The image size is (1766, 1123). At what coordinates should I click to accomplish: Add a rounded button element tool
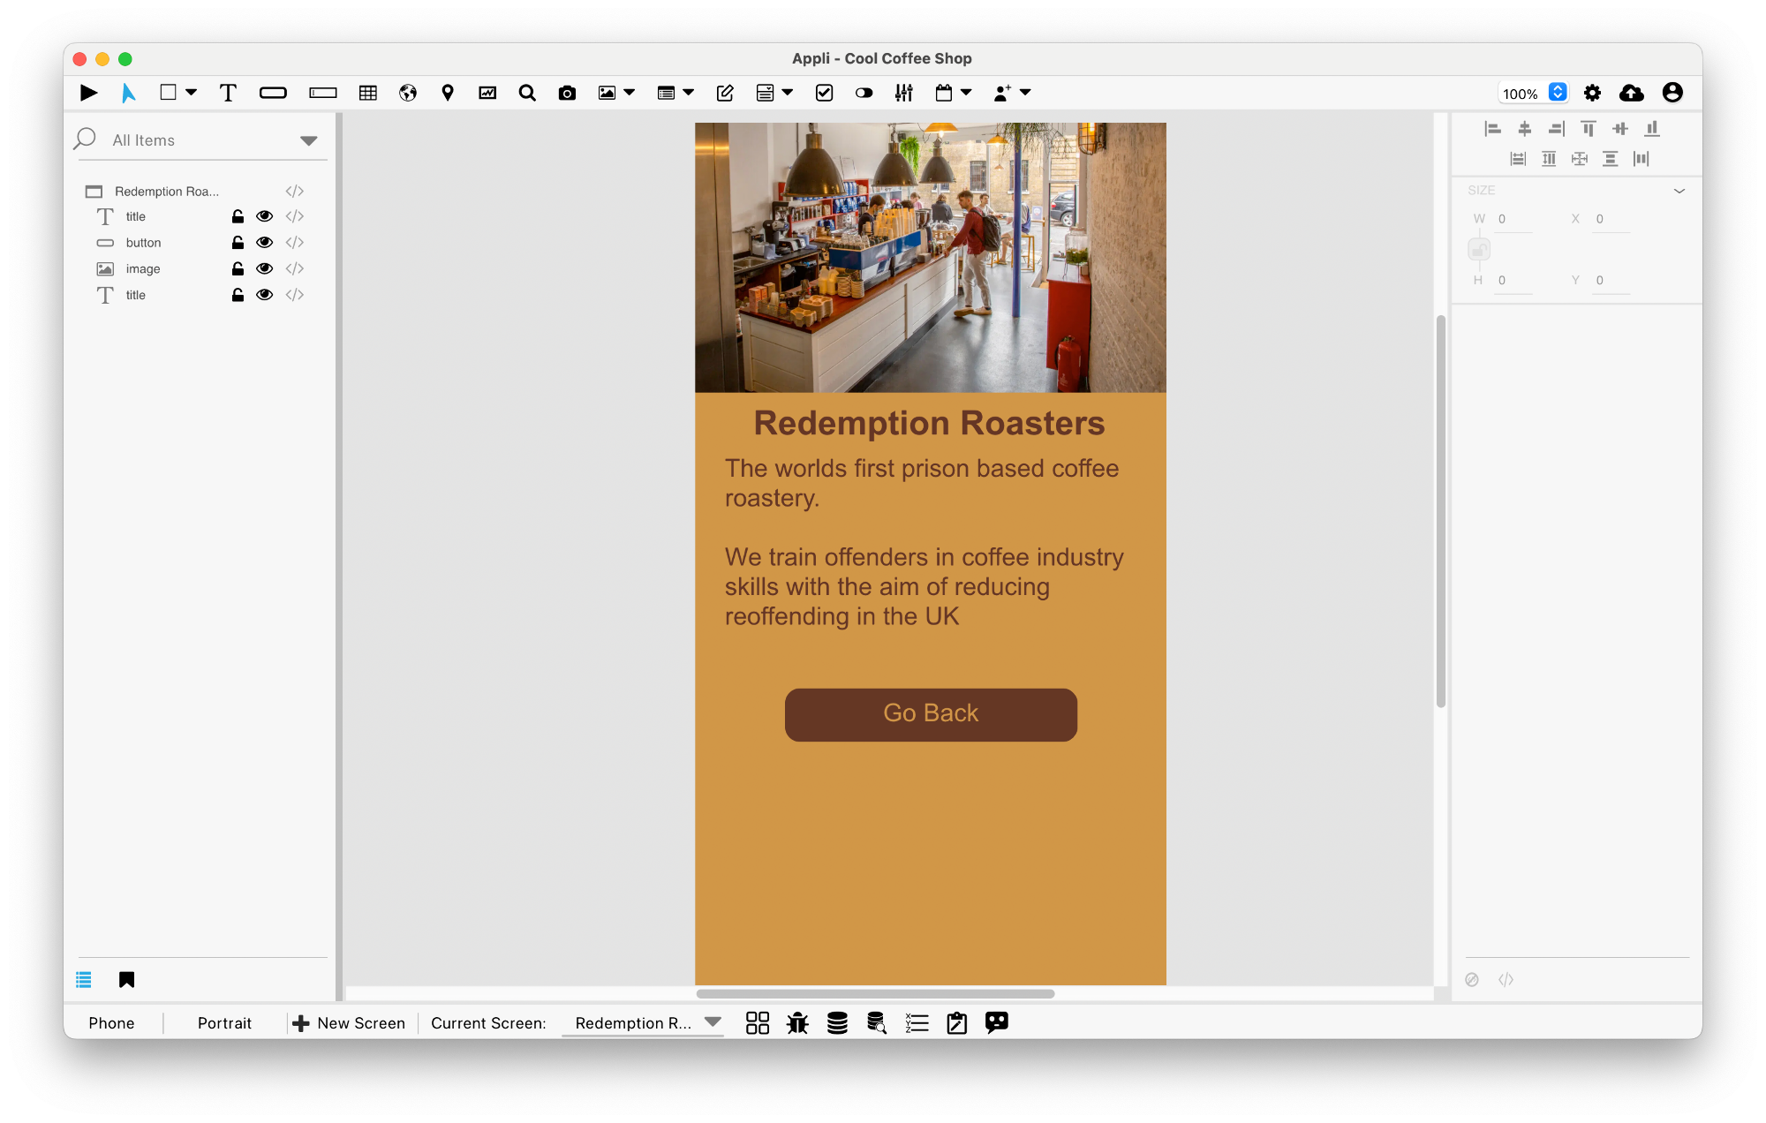[273, 93]
